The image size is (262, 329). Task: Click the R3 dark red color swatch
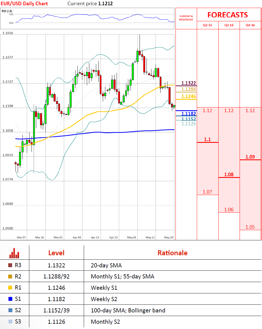[10, 265]
